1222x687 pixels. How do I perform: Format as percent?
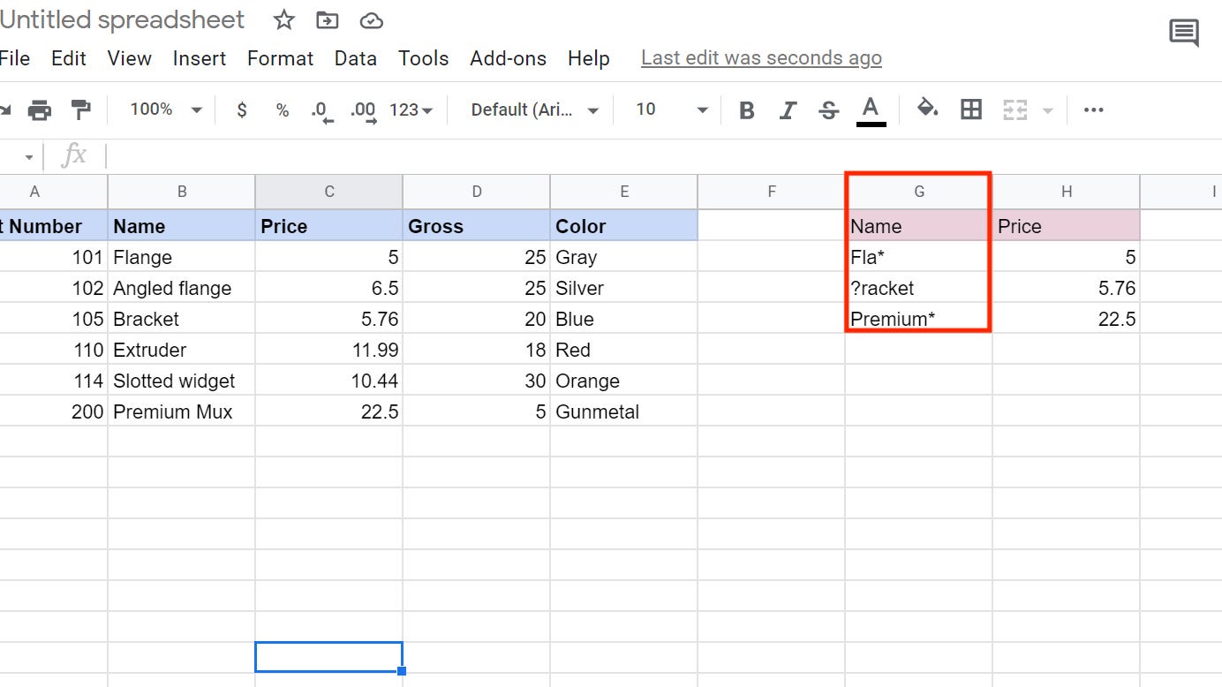coord(283,109)
